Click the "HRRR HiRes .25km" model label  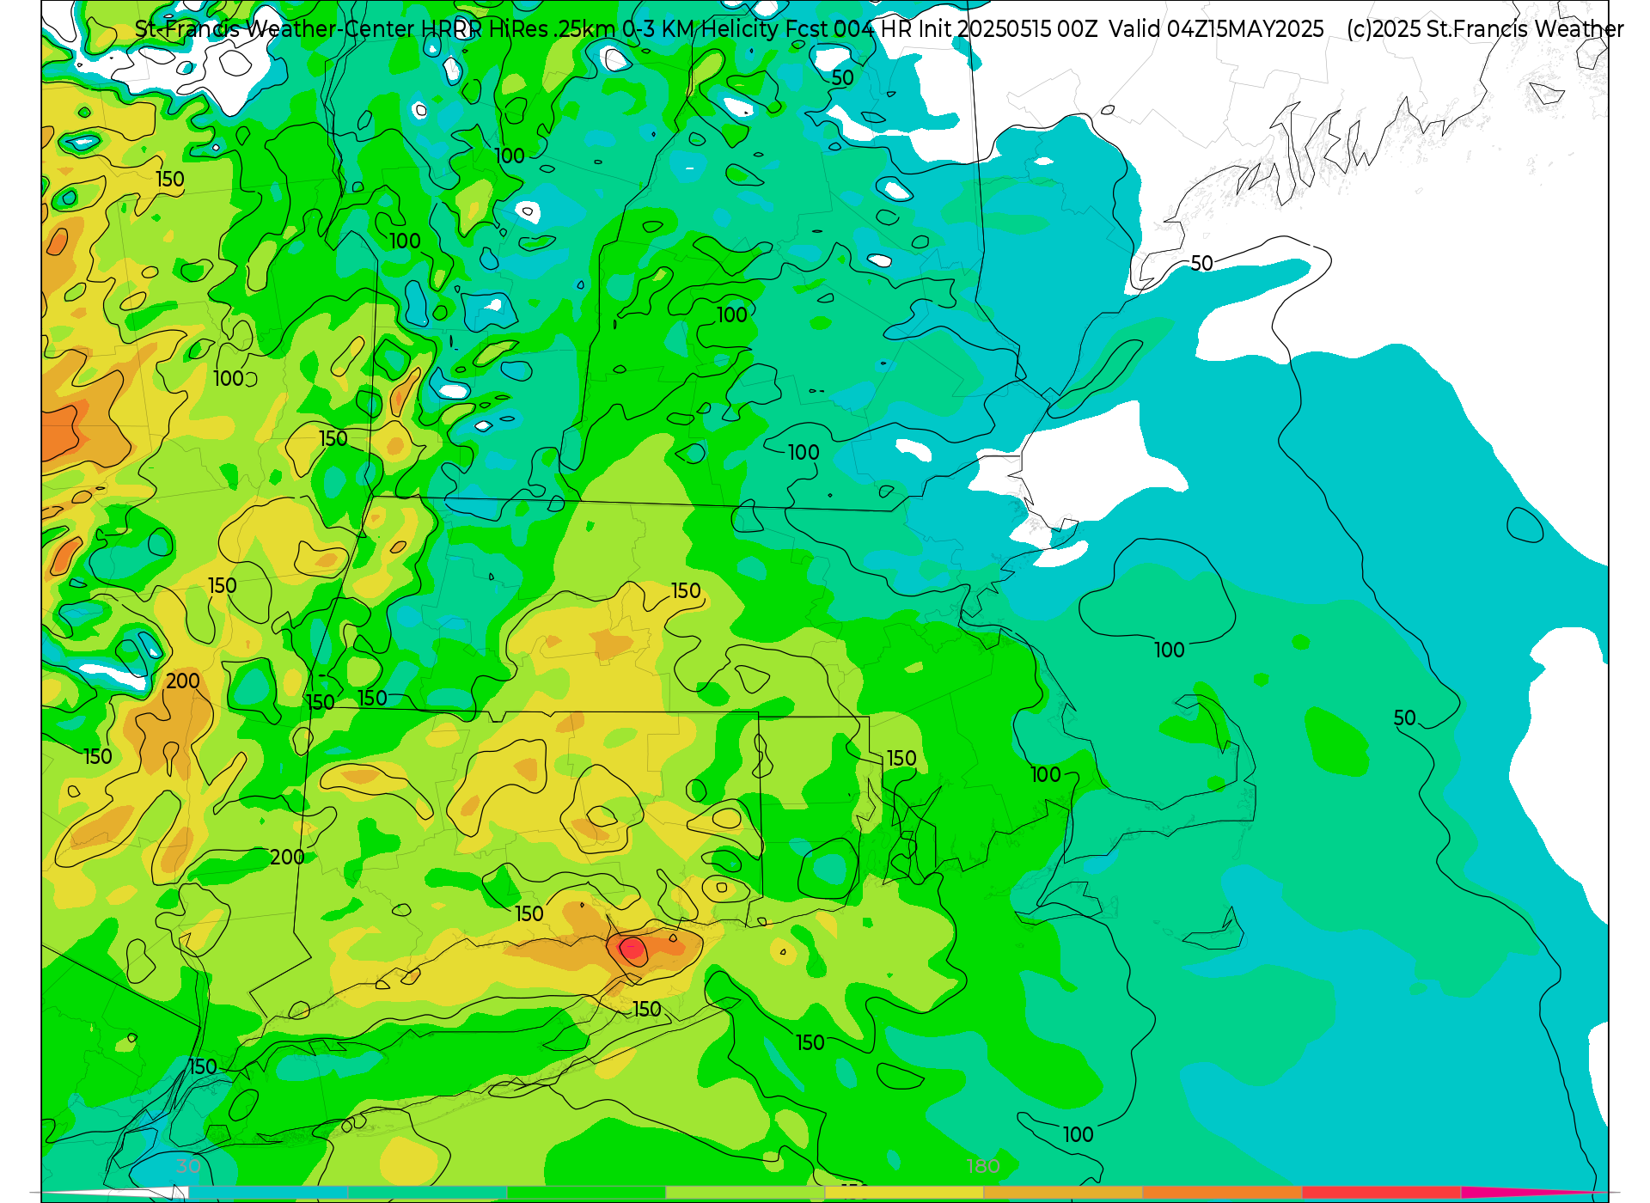[518, 29]
